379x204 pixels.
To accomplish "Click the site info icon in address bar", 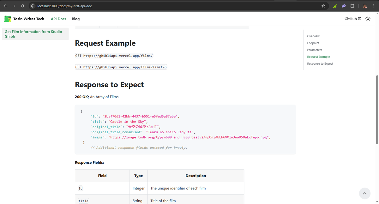I will pos(33,6).
